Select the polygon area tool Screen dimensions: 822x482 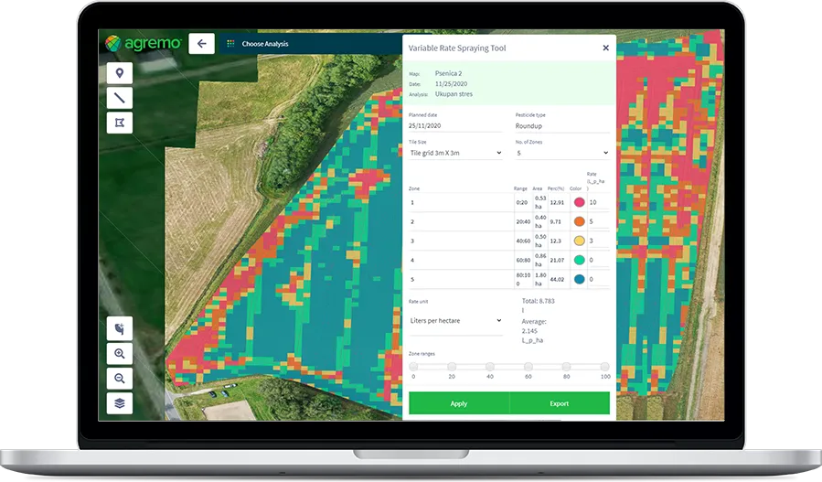[x=120, y=123]
